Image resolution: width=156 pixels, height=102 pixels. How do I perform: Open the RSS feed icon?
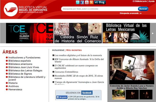click(91, 2)
